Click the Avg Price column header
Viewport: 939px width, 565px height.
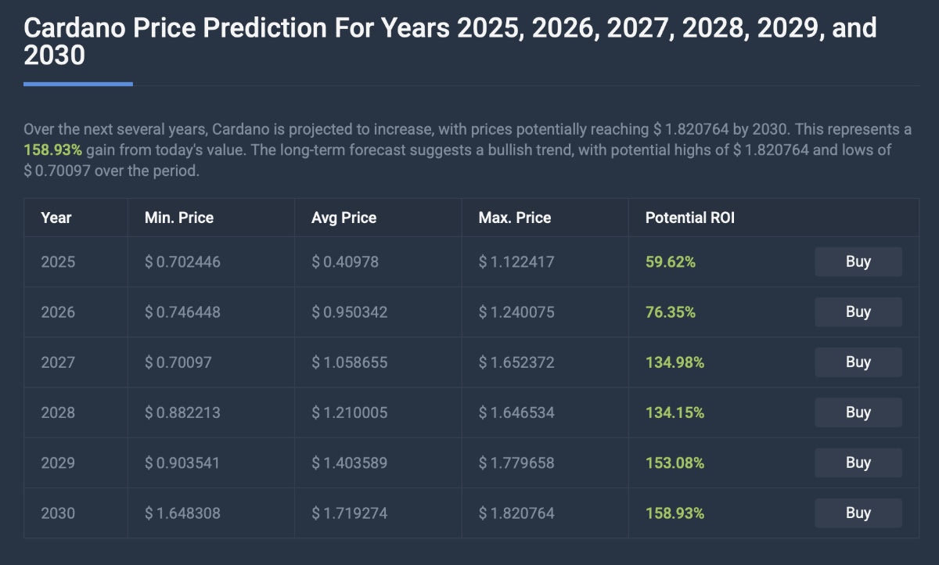pyautogui.click(x=344, y=218)
